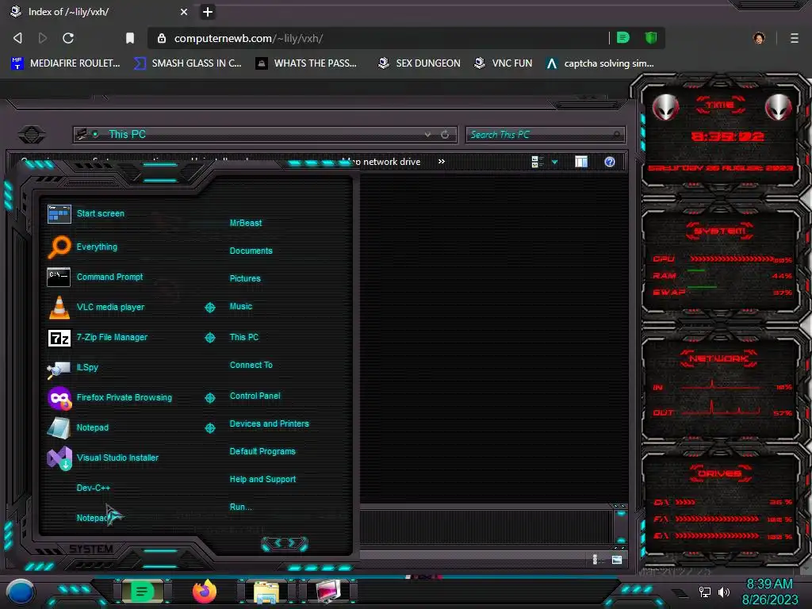This screenshot has width=812, height=609.
Task: Expand 7-Zip File Manager jump list
Action: pos(209,338)
